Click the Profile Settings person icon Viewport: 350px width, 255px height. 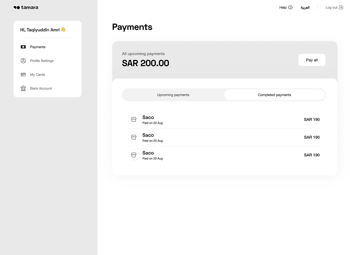pyautogui.click(x=23, y=61)
